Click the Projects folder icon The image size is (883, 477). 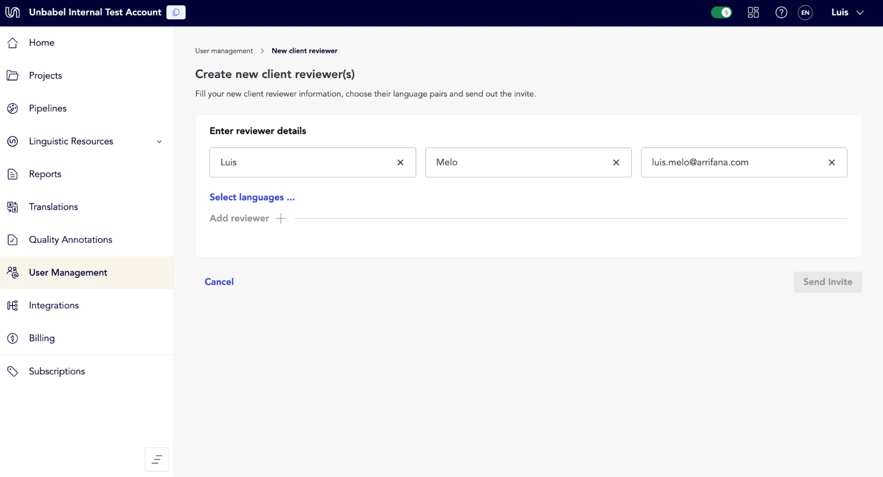[x=13, y=76]
